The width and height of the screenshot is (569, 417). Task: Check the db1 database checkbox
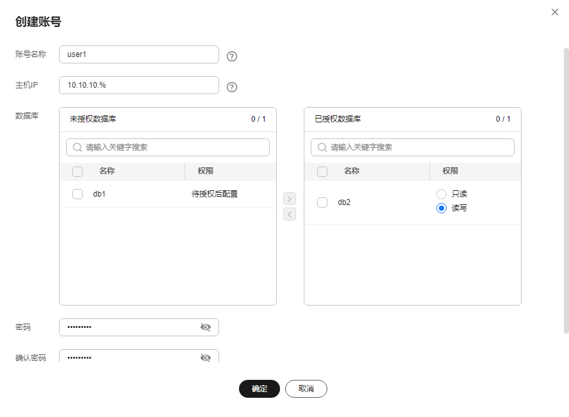pos(78,194)
